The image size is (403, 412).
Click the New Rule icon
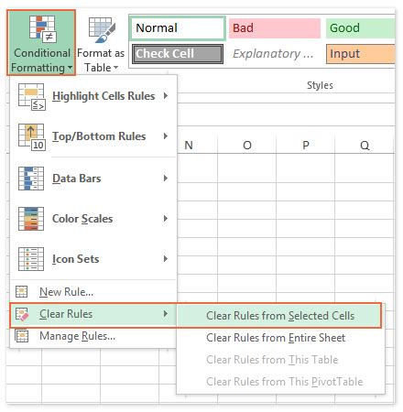(x=21, y=291)
